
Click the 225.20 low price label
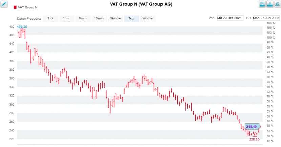click(x=254, y=139)
